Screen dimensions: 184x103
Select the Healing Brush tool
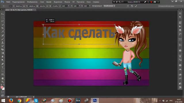point(3,35)
